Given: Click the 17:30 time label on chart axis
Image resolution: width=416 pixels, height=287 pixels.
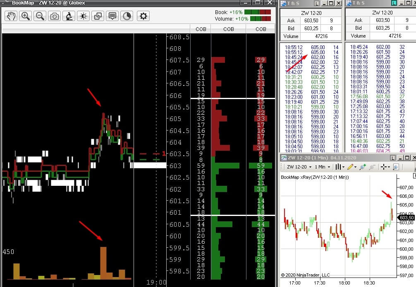Looking at the screenshot, I should [320, 283].
